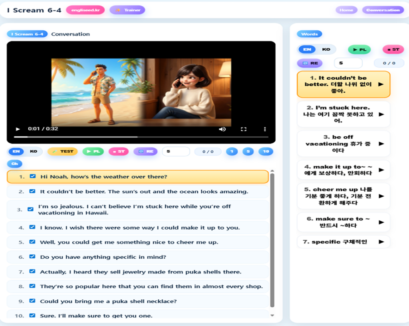This screenshot has width=409, height=326.
Task: Switch Words panel language to KO
Action: point(326,49)
